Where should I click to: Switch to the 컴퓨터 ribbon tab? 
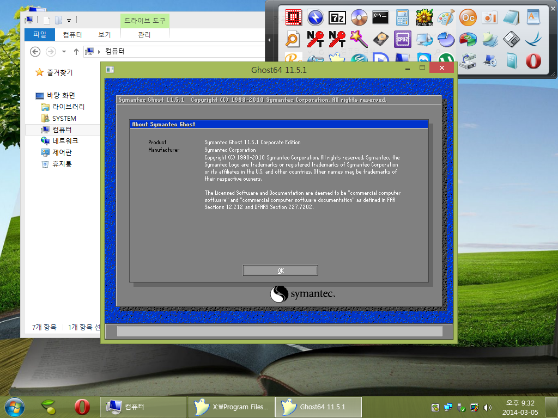[x=72, y=34]
